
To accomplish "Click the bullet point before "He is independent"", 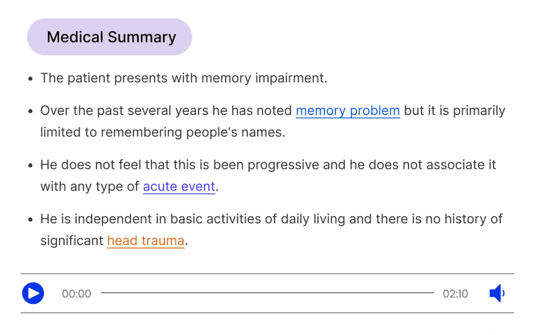I will [30, 220].
